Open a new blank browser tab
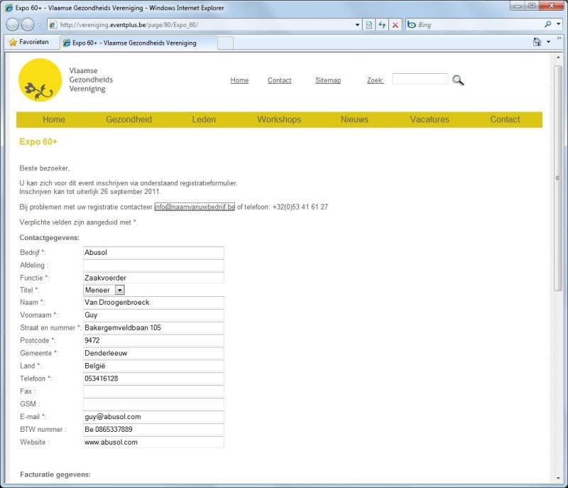The width and height of the screenshot is (568, 488). (225, 43)
